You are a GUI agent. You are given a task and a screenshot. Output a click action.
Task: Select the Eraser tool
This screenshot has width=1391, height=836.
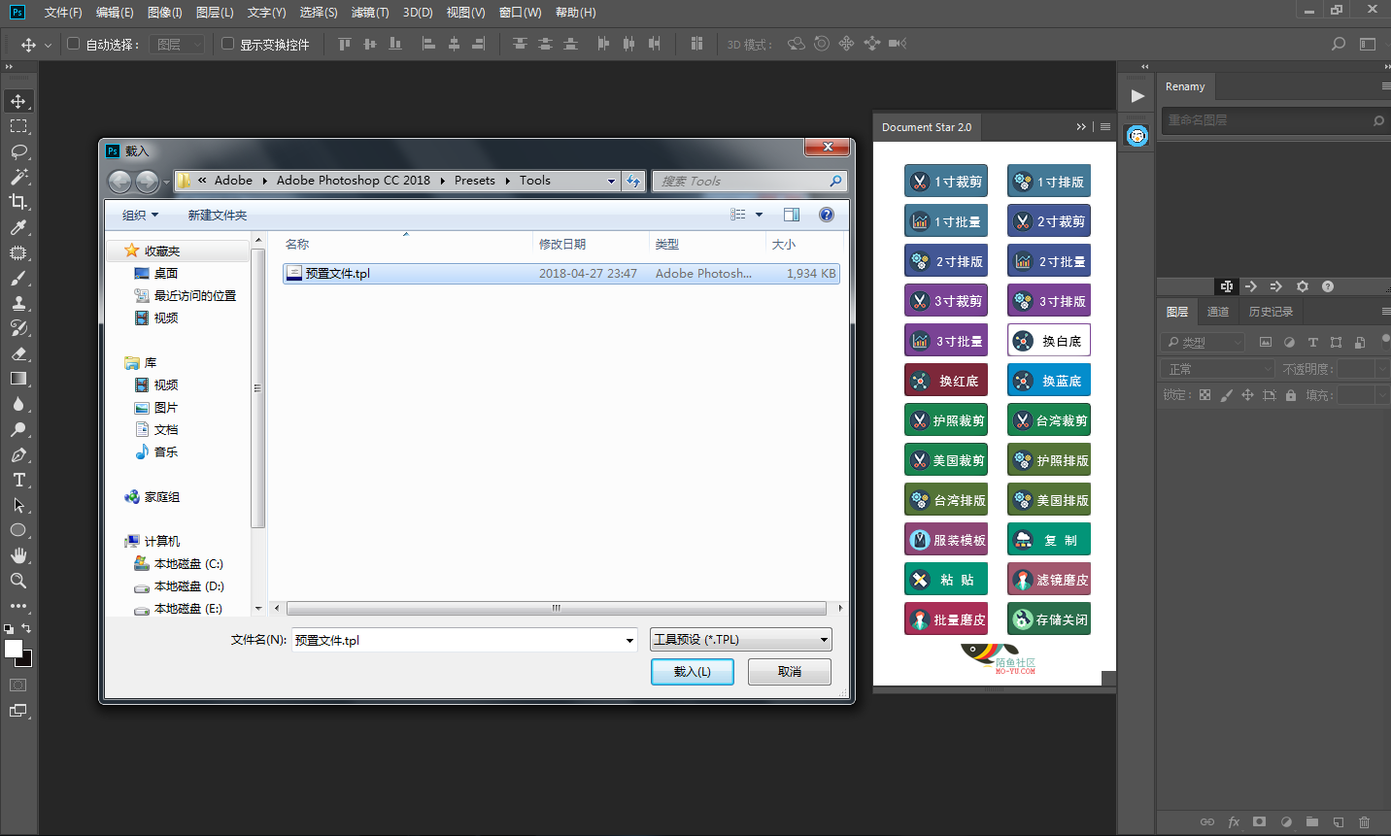[18, 353]
